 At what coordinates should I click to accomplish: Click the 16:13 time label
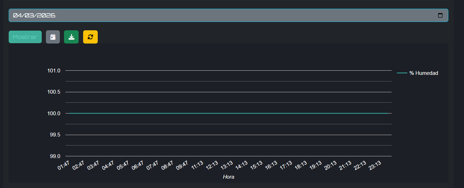coord(271,165)
